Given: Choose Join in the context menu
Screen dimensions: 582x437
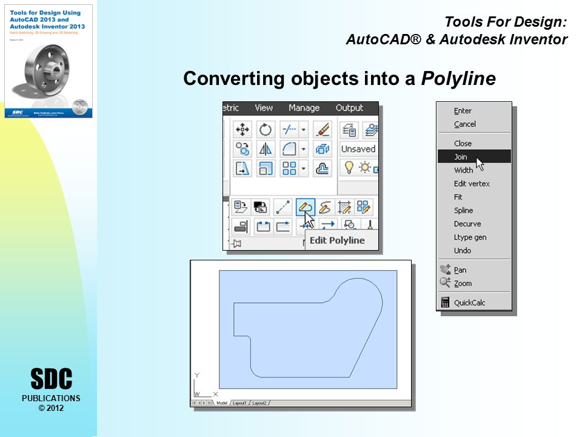Looking at the screenshot, I should (x=474, y=157).
